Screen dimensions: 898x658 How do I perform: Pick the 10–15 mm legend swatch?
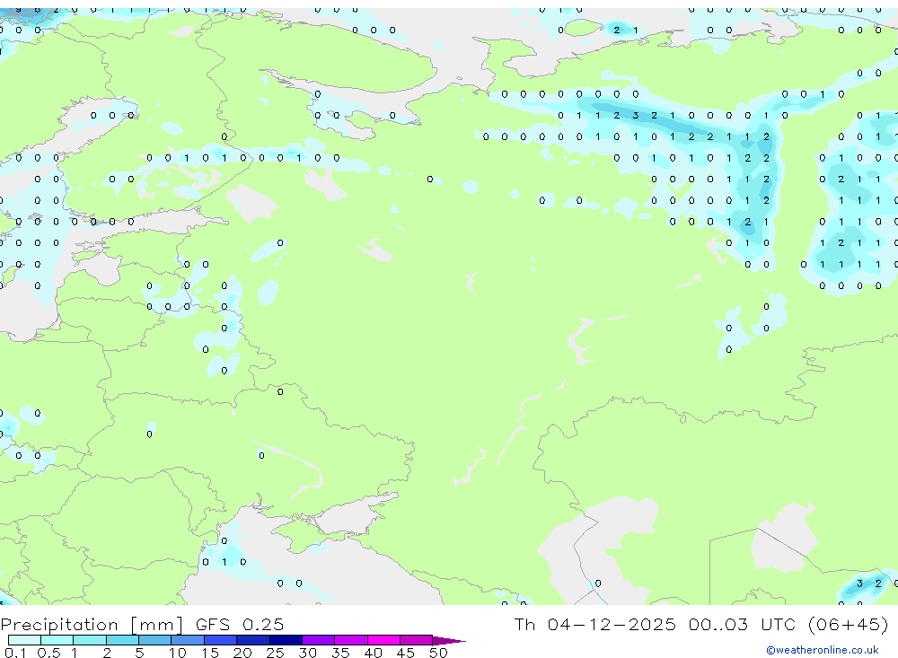[x=188, y=640]
